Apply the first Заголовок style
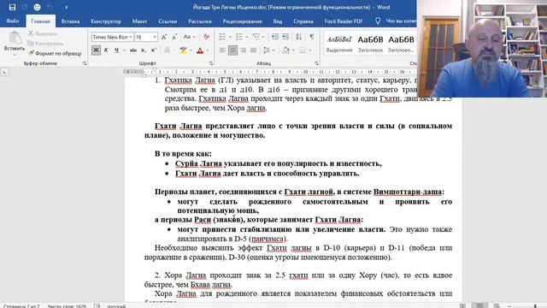This screenshot has height=308, width=547. [370, 44]
